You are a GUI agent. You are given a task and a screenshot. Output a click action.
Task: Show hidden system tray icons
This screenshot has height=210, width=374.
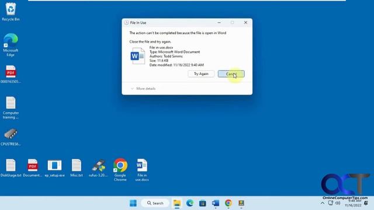click(323, 203)
